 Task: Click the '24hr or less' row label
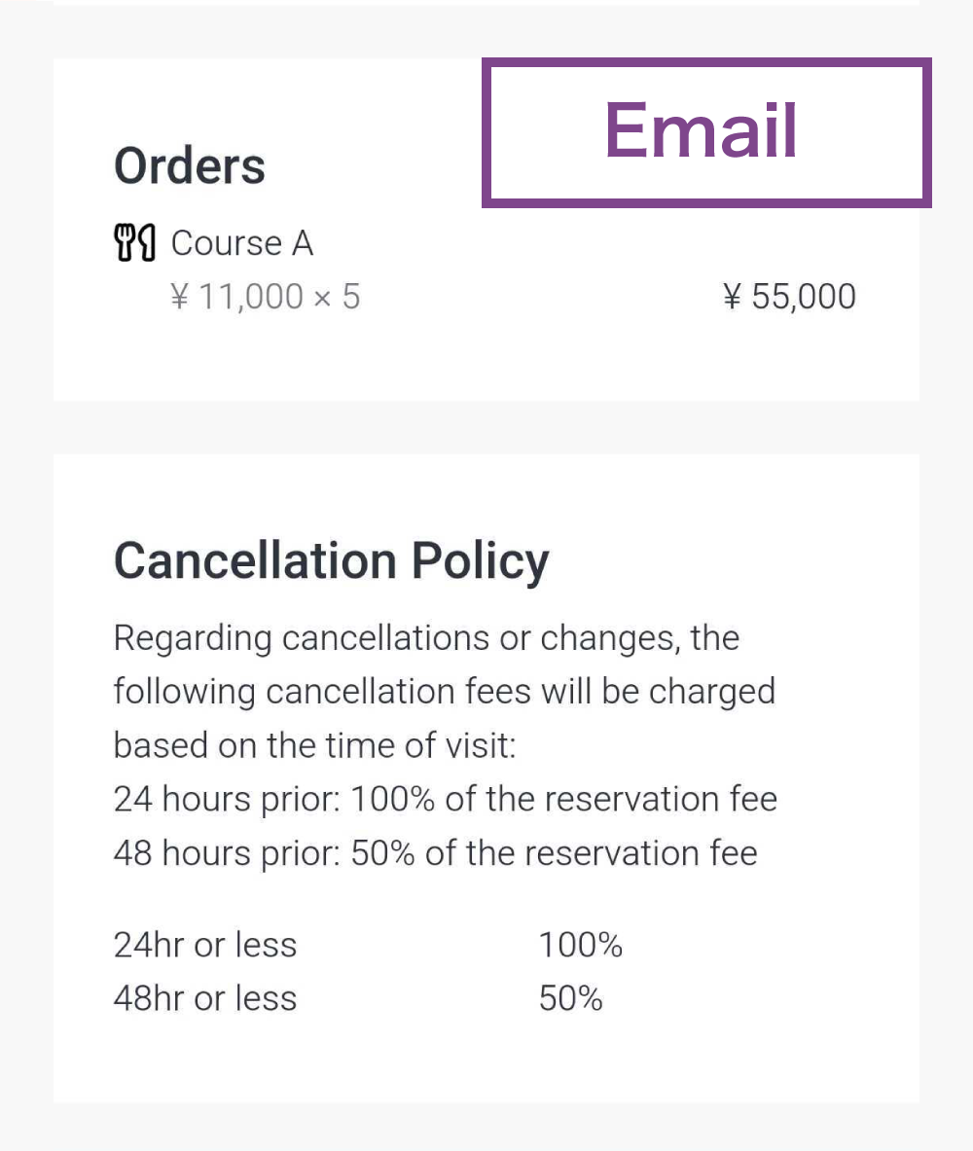[x=205, y=945]
